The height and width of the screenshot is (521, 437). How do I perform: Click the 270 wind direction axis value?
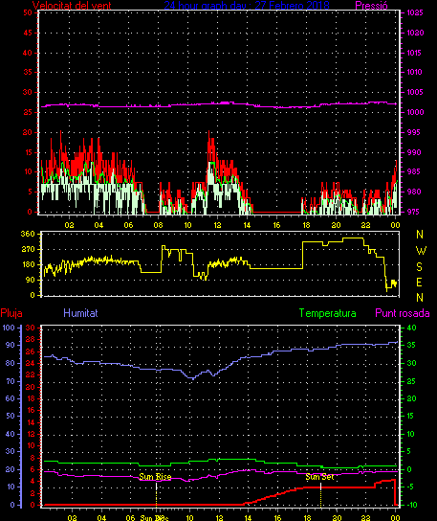(28, 249)
